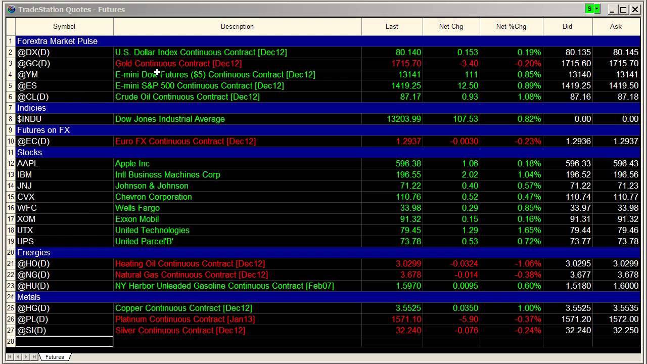The image size is (647, 364).
Task: Open the dropdown arrow beside the green S
Action: tap(597, 9)
